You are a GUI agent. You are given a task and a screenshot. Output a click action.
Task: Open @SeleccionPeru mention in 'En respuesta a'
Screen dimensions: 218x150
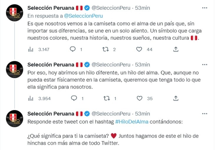[x=83, y=16]
